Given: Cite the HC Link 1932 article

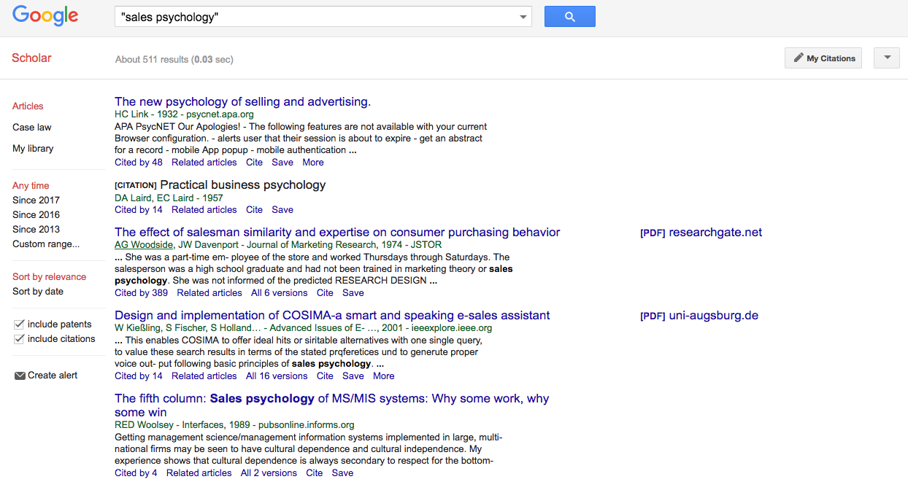Looking at the screenshot, I should click(x=254, y=163).
